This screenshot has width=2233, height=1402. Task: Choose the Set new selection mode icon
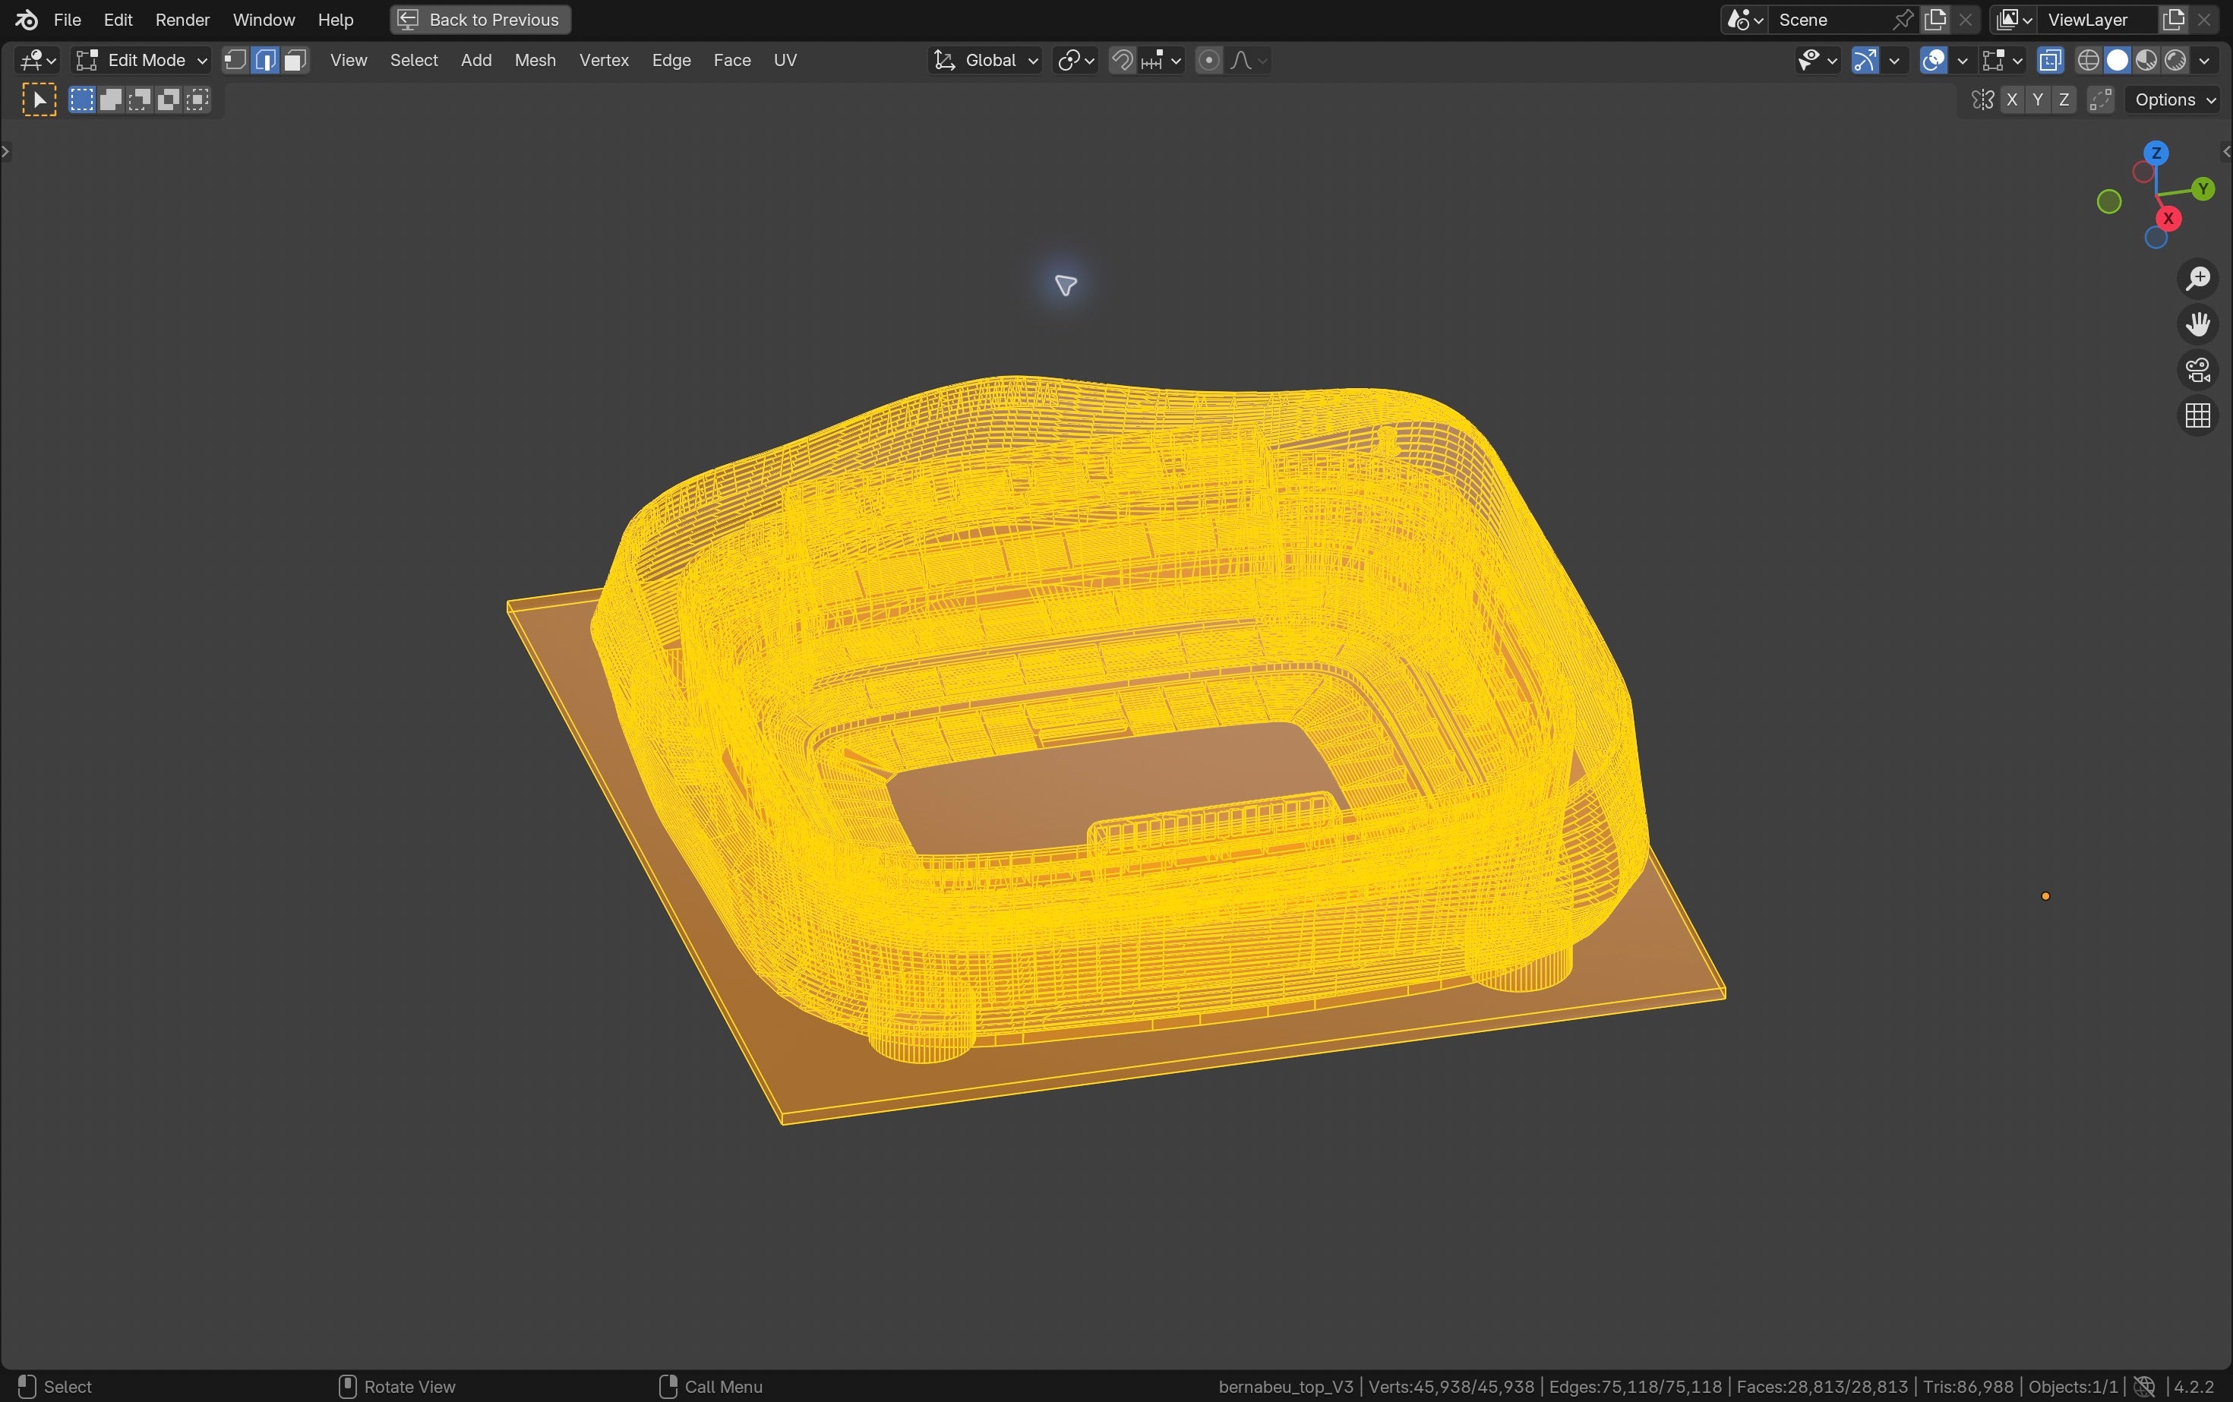click(x=81, y=100)
